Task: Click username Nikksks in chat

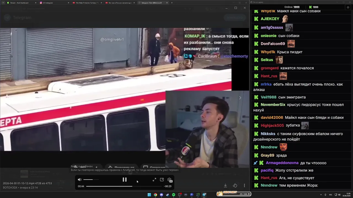Action: point(268,134)
